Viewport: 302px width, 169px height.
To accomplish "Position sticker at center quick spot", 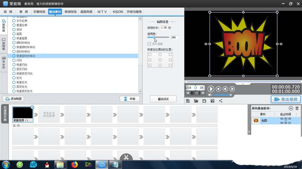I will click(x=160, y=60).
